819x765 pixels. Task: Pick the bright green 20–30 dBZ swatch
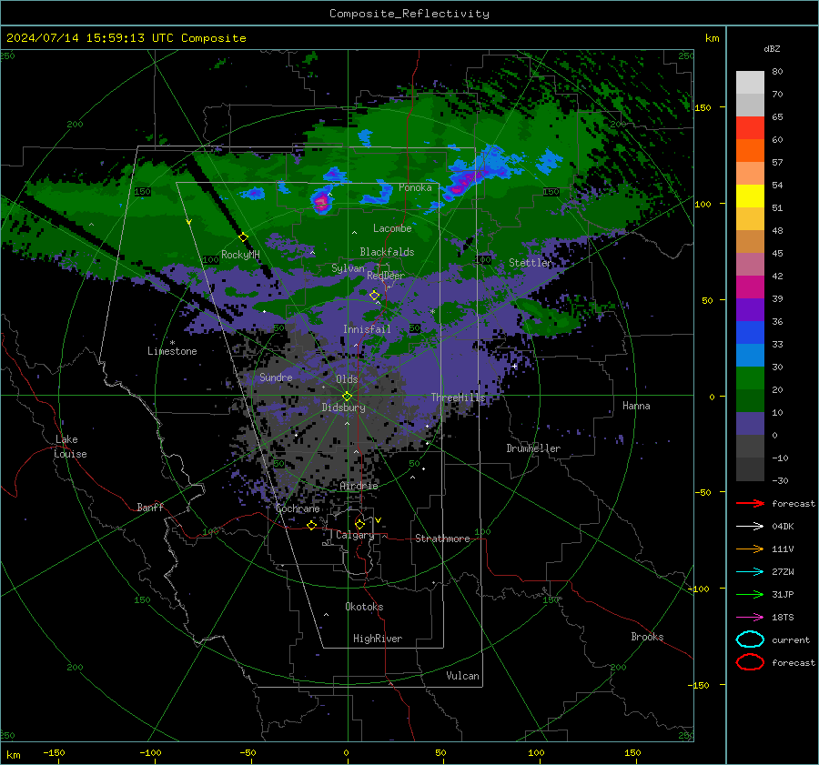click(750, 378)
